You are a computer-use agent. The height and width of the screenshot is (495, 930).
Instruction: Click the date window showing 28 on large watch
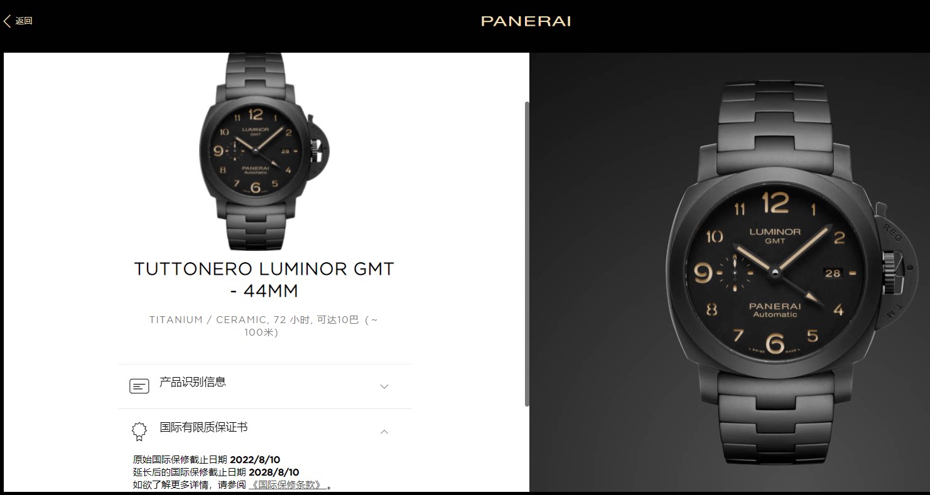point(833,273)
